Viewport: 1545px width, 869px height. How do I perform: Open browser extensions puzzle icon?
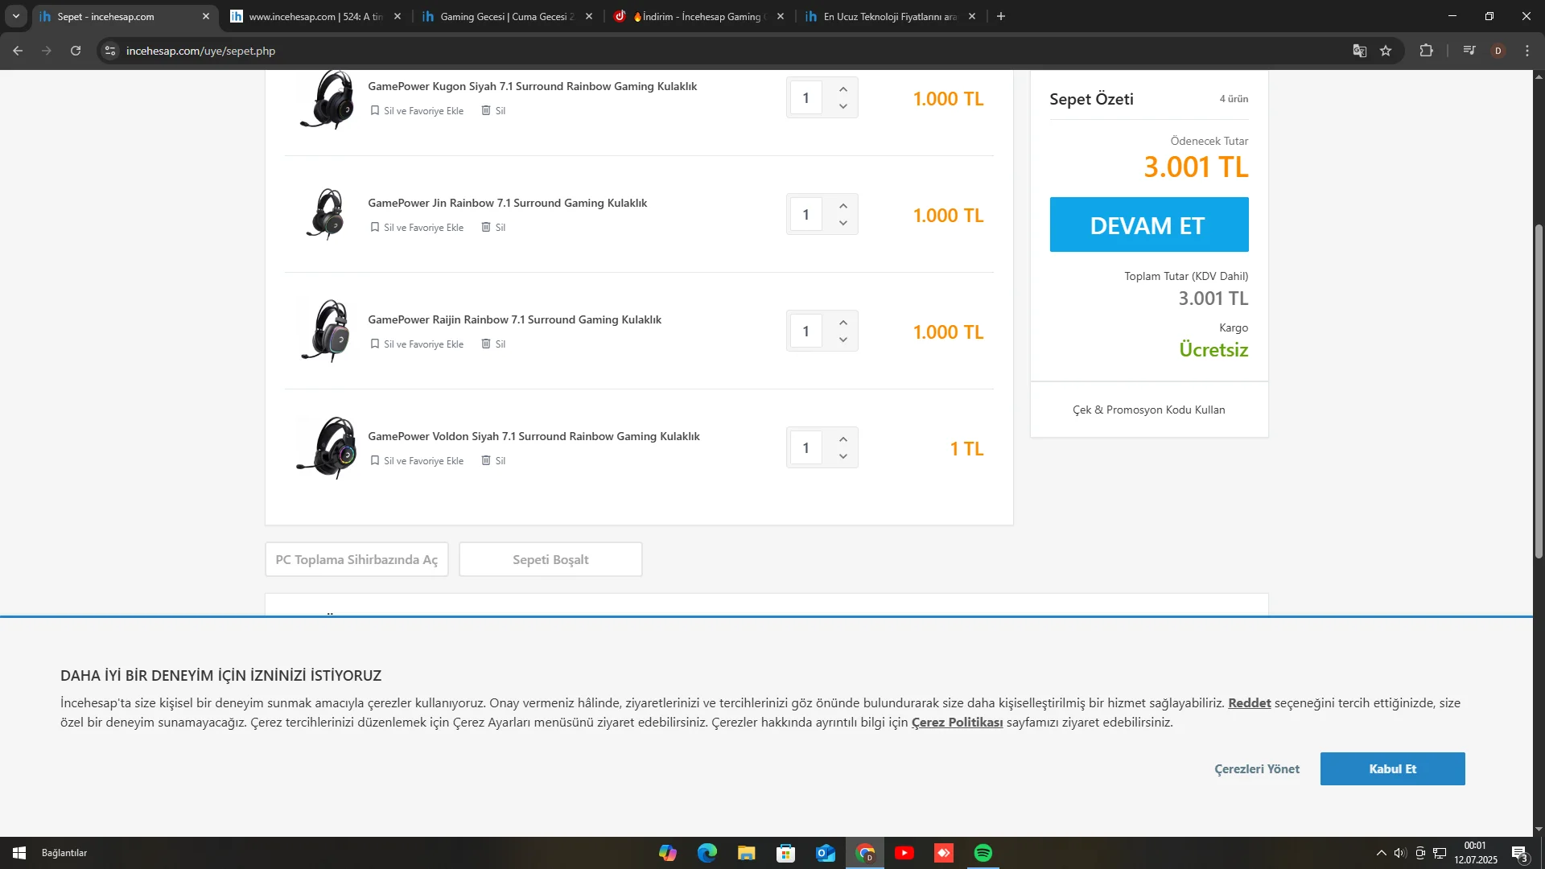(x=1426, y=51)
